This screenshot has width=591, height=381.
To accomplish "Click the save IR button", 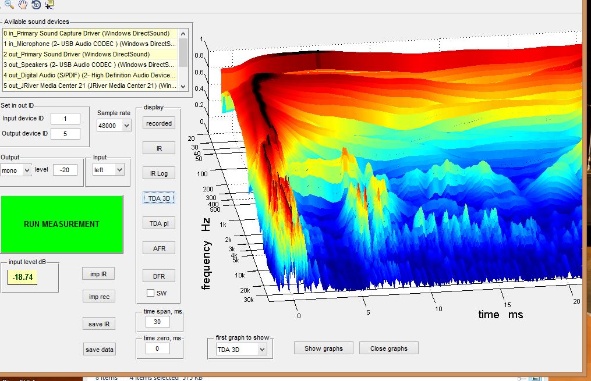I will click(x=99, y=324).
